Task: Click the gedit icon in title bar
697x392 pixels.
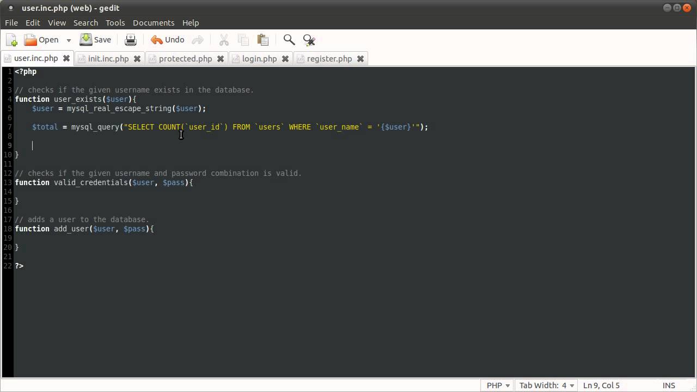Action: (x=10, y=8)
